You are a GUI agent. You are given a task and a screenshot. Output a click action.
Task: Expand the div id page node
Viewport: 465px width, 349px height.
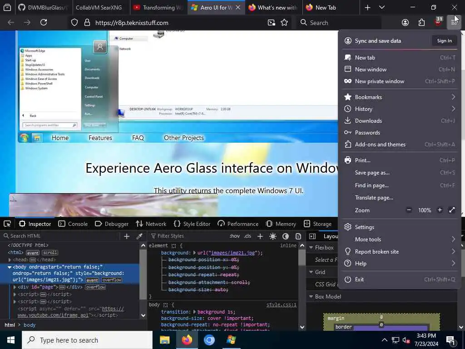click(15, 287)
